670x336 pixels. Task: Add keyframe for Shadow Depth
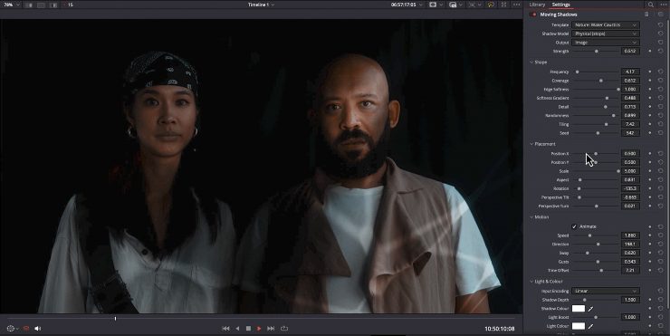(650, 300)
